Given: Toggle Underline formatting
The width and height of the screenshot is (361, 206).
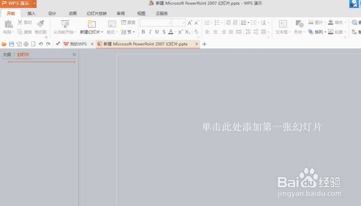Looking at the screenshot, I should point(157,32).
